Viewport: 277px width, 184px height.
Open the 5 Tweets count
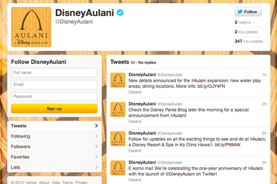click(243, 23)
